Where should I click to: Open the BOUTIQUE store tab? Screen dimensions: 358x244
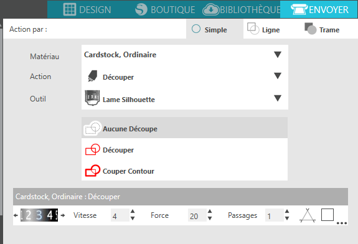pyautogui.click(x=165, y=9)
